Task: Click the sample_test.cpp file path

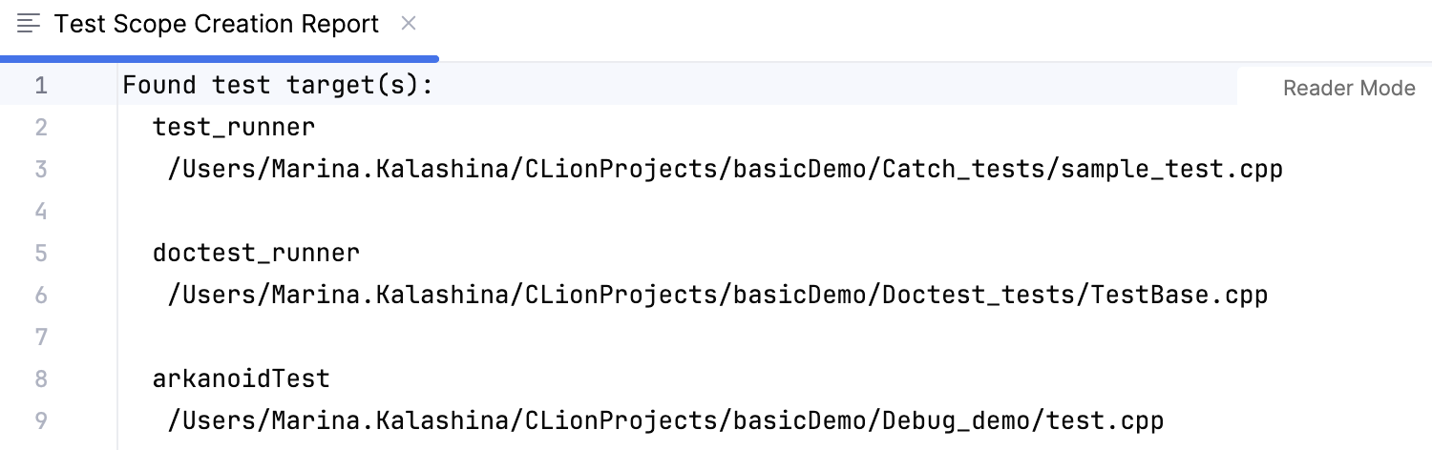Action: [x=725, y=170]
